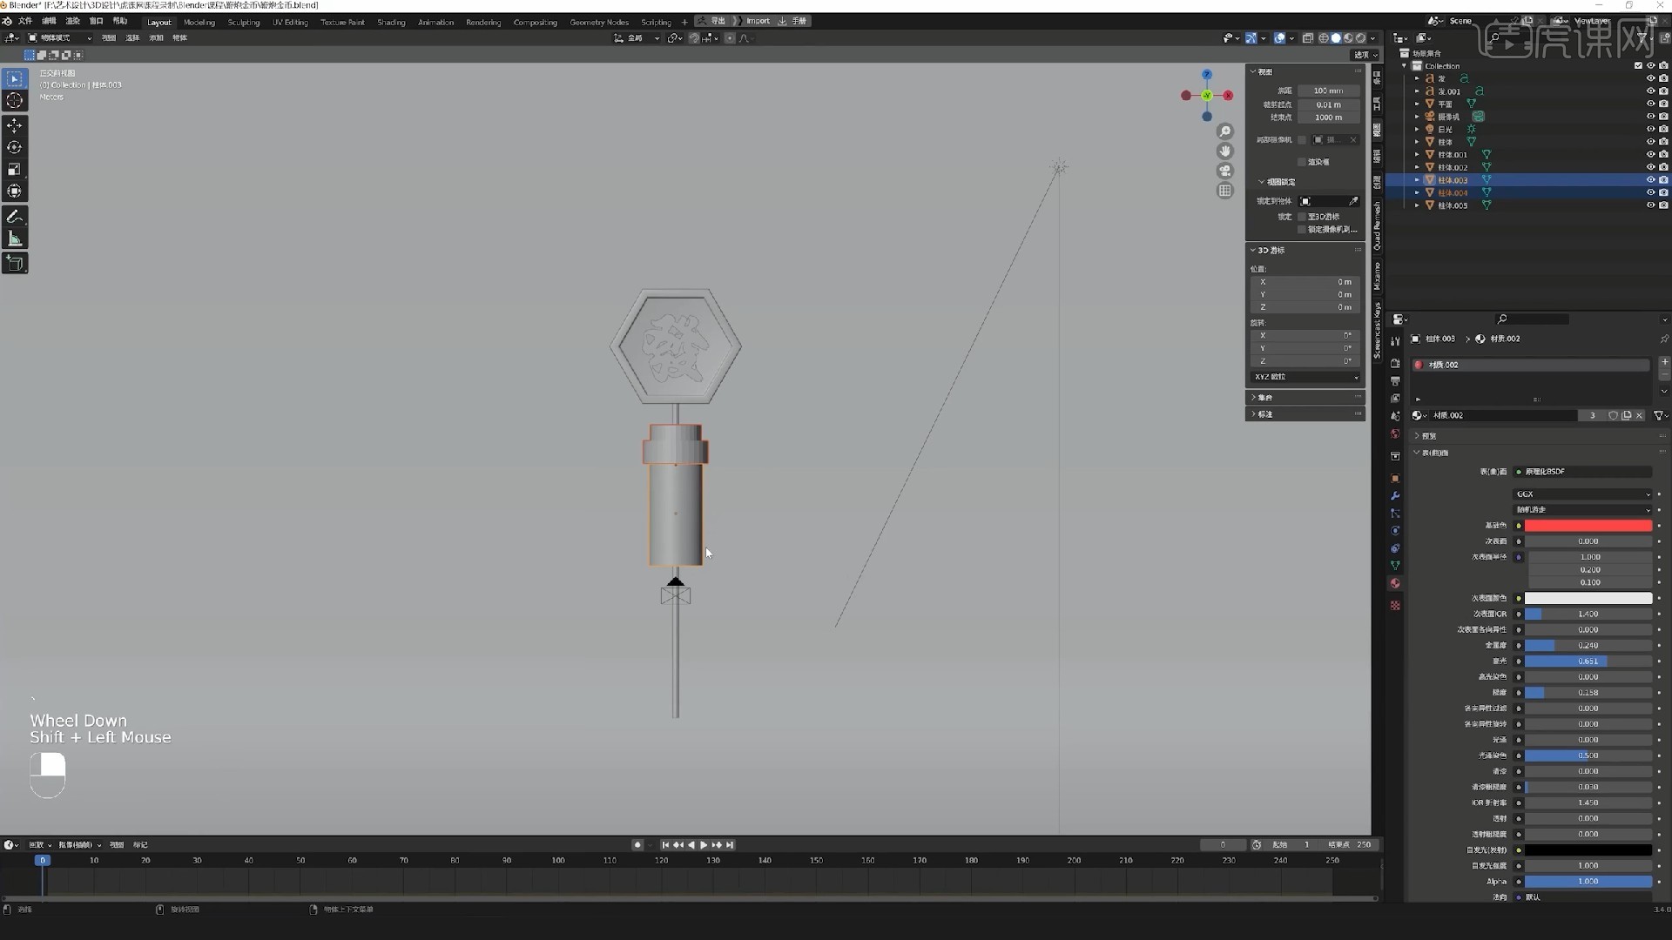Select the Move tool

[x=15, y=126]
